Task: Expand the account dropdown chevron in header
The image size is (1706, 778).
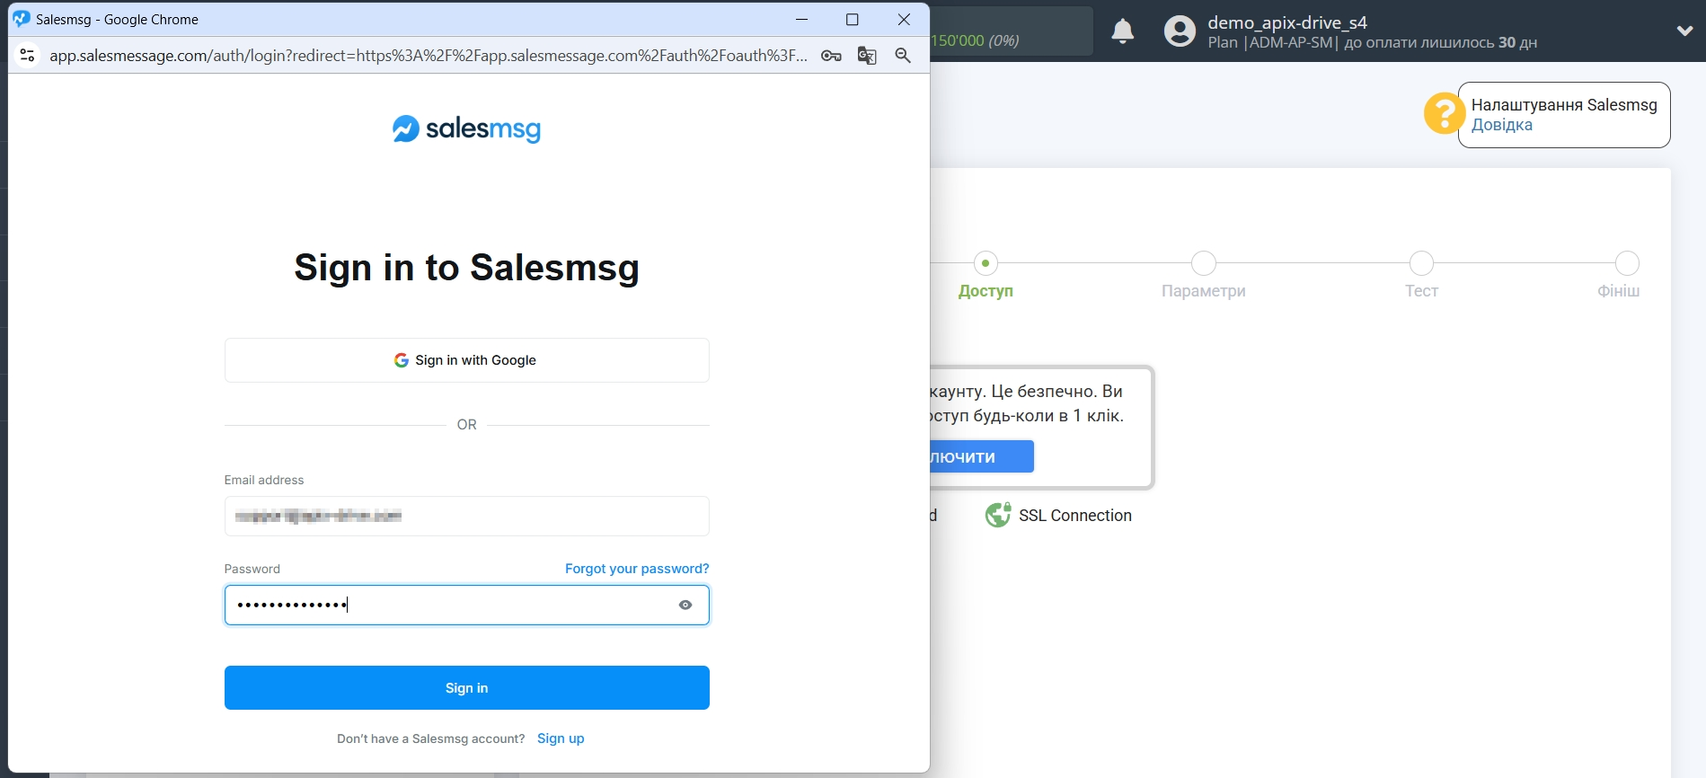Action: 1684,31
